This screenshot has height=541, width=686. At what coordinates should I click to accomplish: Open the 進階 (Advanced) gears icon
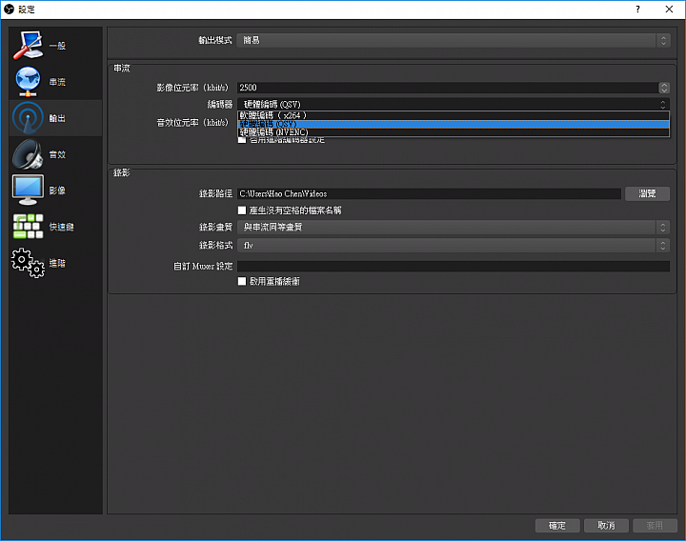[x=28, y=263]
